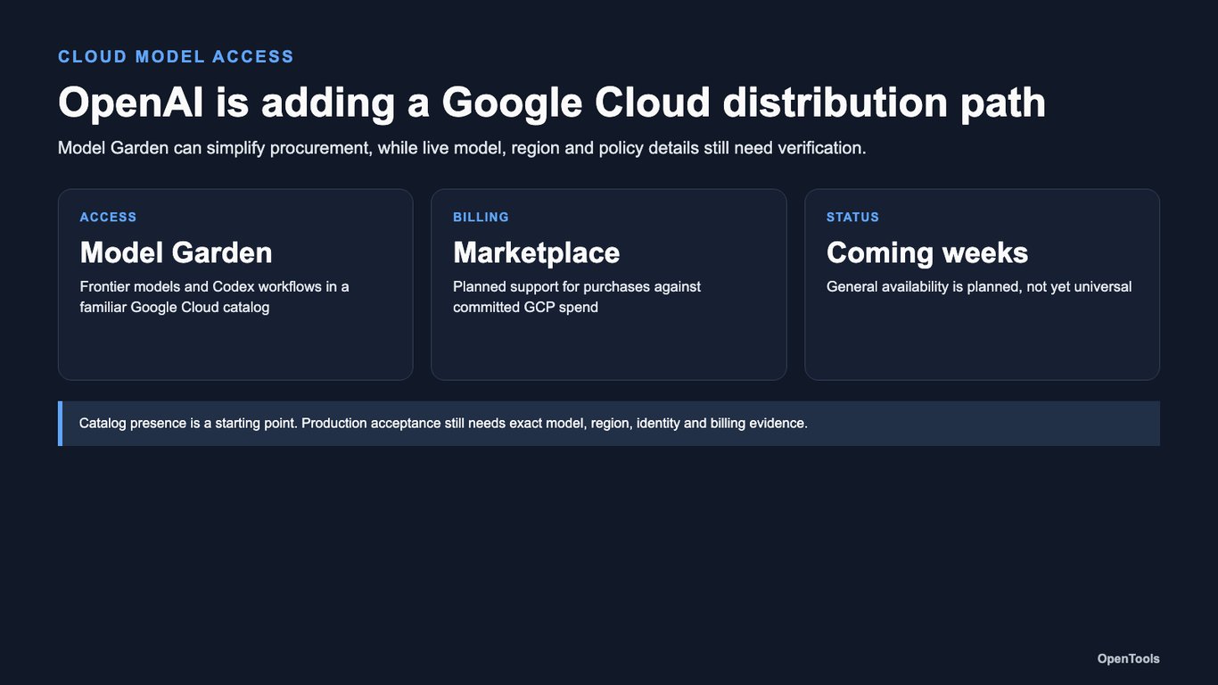This screenshot has height=685, width=1218.
Task: Click the 'CLOUD MODEL ACCESS' label
Action: click(x=176, y=57)
